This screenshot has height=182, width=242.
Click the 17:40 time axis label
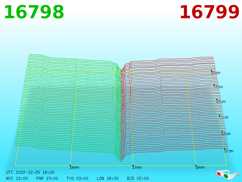click(x=226, y=134)
